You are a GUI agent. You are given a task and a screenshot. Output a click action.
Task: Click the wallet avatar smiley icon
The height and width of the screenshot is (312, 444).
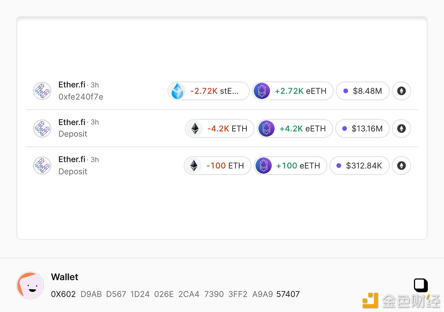[x=30, y=285]
